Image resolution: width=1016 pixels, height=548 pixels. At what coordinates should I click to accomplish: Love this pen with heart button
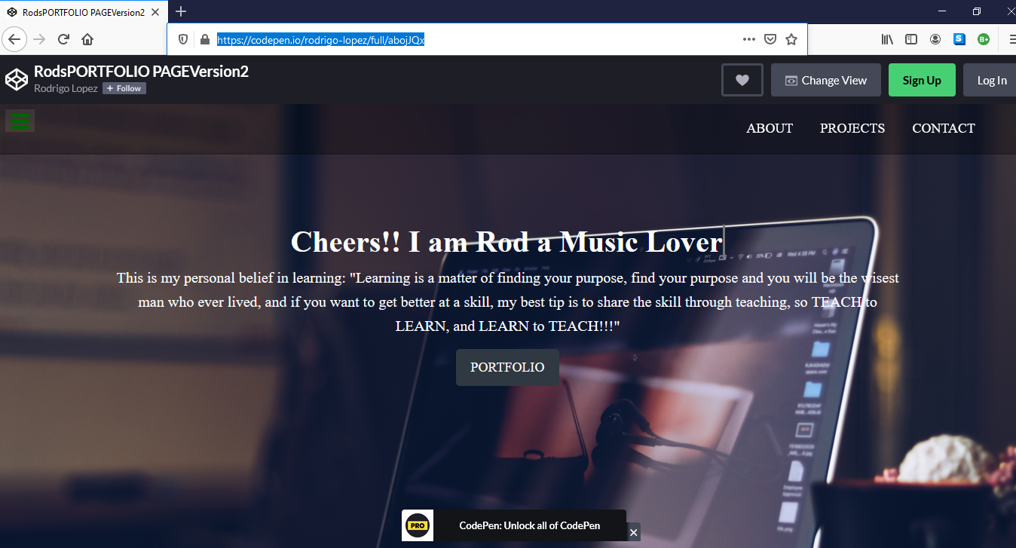pos(742,80)
